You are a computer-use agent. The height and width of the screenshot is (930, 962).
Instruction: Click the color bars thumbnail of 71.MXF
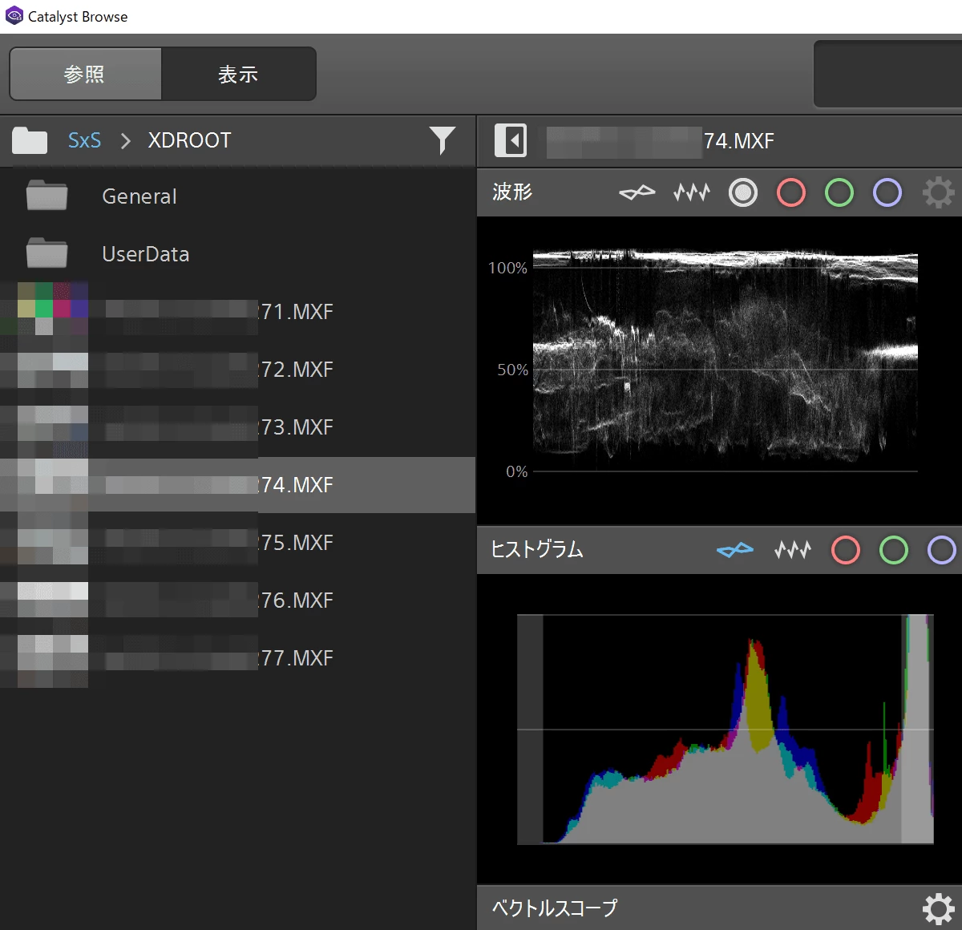(x=44, y=309)
